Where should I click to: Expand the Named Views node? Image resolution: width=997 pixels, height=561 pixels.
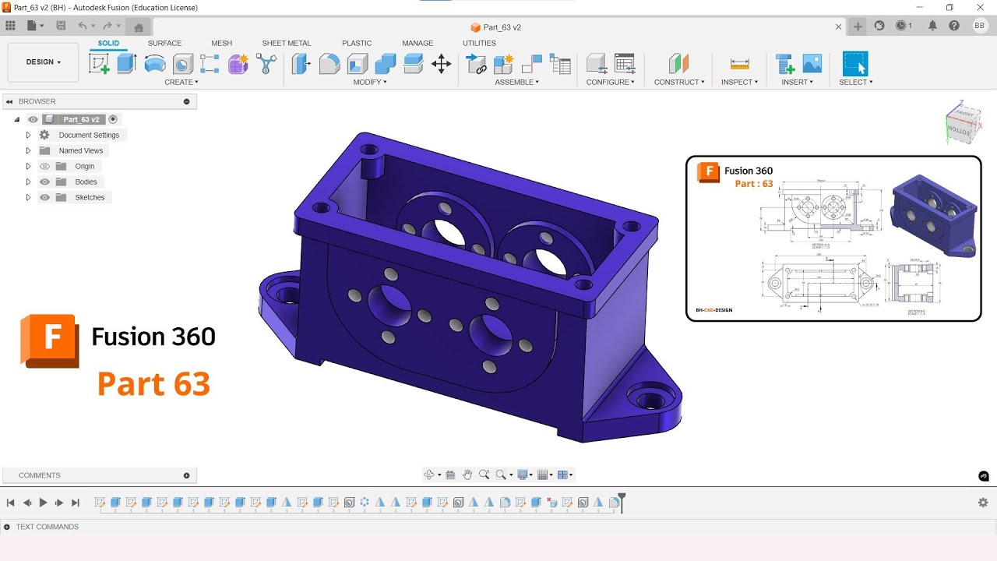(28, 150)
